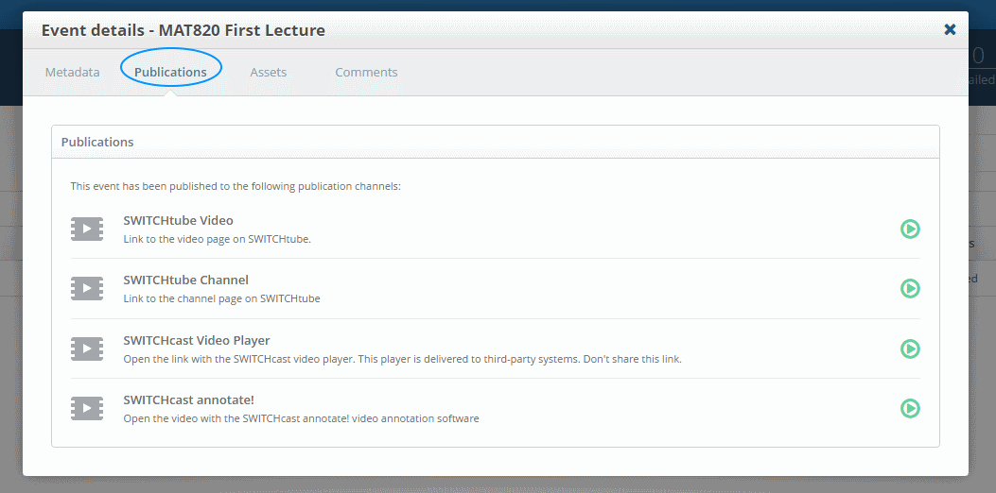996x493 pixels.
Task: Click the film icon beside SWITCHtube Video
Action: pyautogui.click(x=87, y=229)
